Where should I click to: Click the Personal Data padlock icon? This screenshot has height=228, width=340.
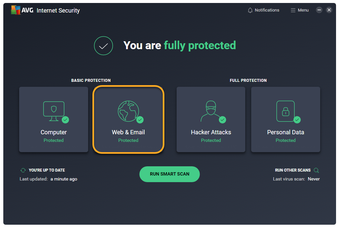pyautogui.click(x=285, y=111)
